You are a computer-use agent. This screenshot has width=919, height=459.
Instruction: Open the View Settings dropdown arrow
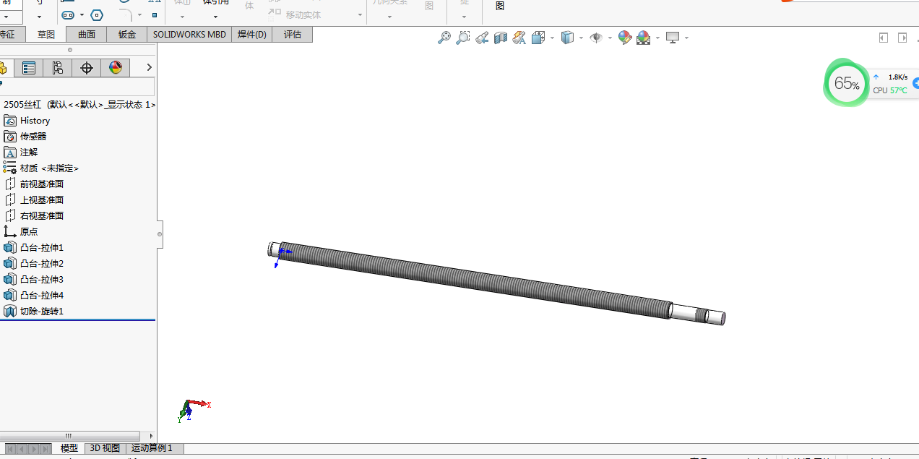686,38
